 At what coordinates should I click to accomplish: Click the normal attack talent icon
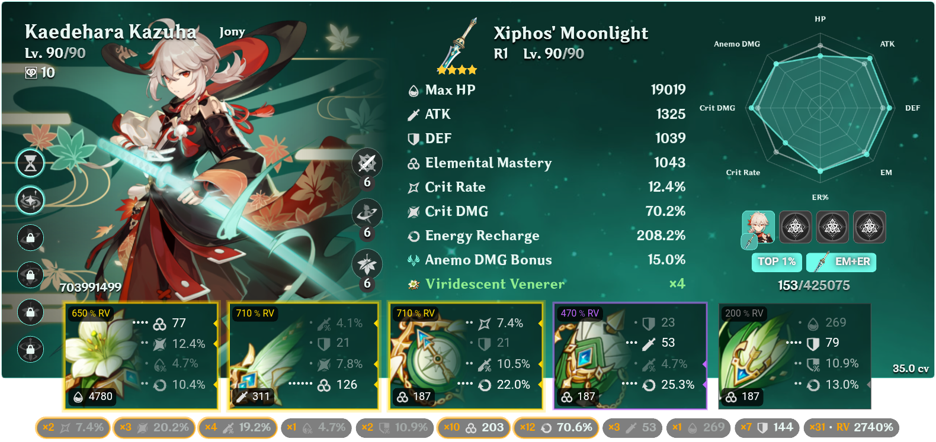point(367,163)
